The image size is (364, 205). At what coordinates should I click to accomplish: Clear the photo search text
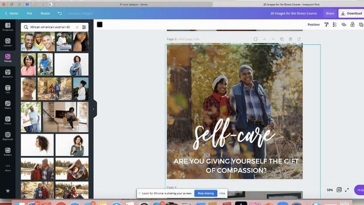click(x=77, y=27)
